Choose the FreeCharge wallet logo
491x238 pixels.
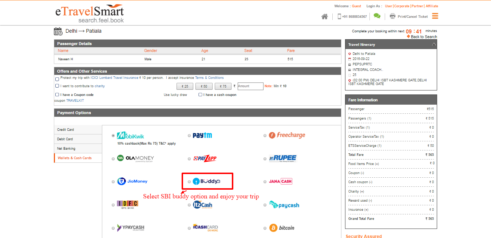pos(287,135)
